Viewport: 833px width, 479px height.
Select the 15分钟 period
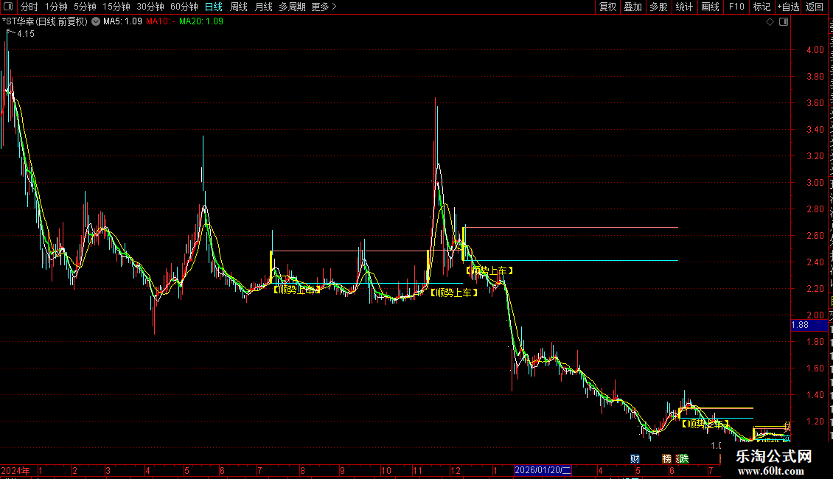tap(116, 7)
